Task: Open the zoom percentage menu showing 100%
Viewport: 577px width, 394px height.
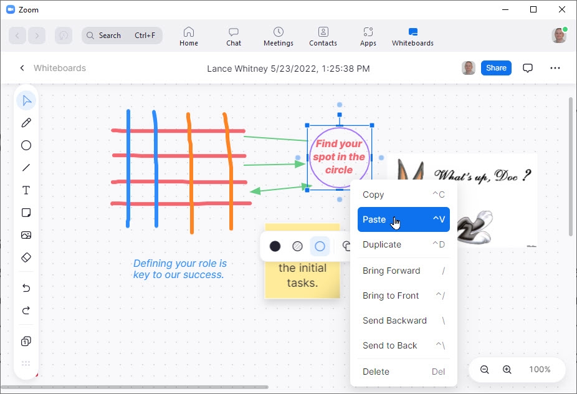Action: click(x=540, y=369)
